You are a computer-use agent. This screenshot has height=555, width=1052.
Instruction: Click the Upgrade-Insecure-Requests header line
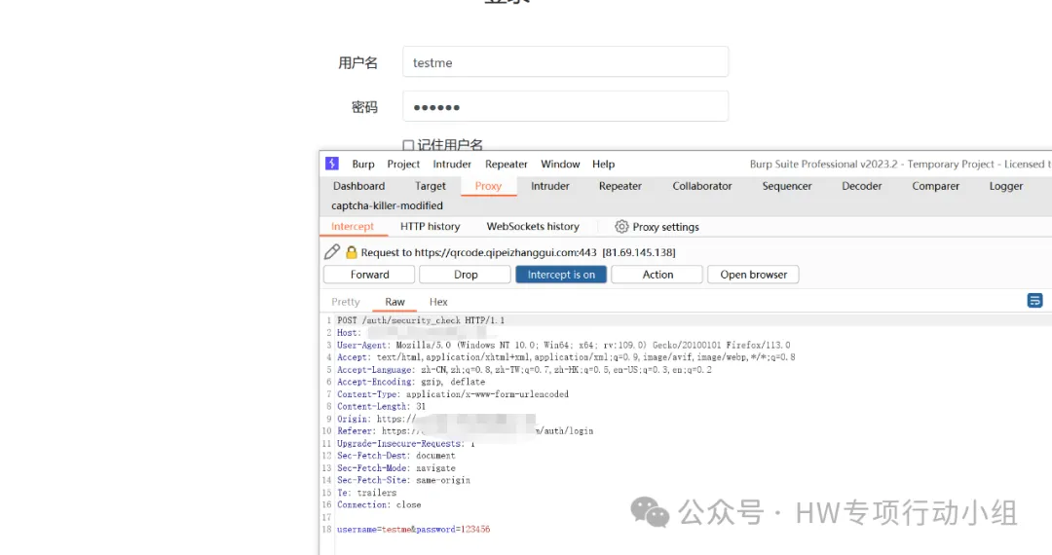[x=405, y=444]
